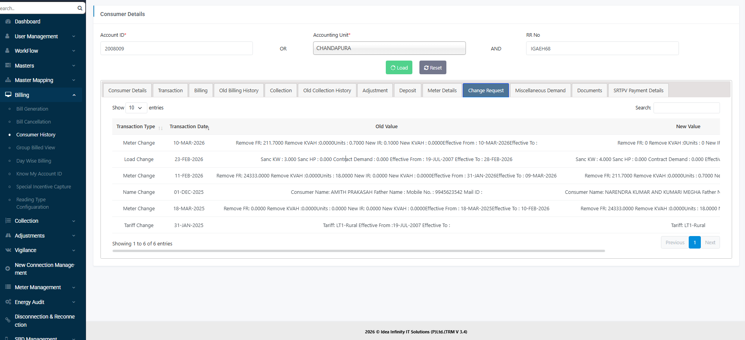This screenshot has width=745, height=340.
Task: Click the green Load button
Action: point(399,68)
